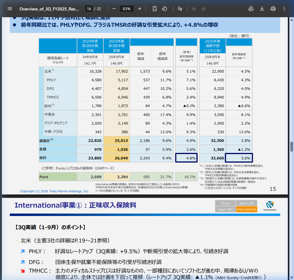Viewport: 294px width, 280px height.
Task: Print the document
Action: 273,9
